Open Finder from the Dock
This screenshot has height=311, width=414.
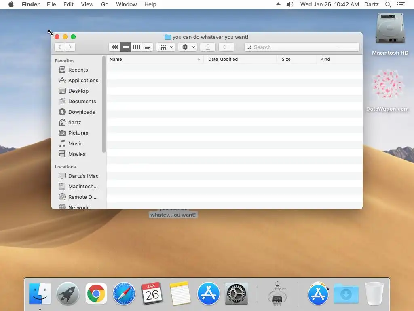[40, 294]
